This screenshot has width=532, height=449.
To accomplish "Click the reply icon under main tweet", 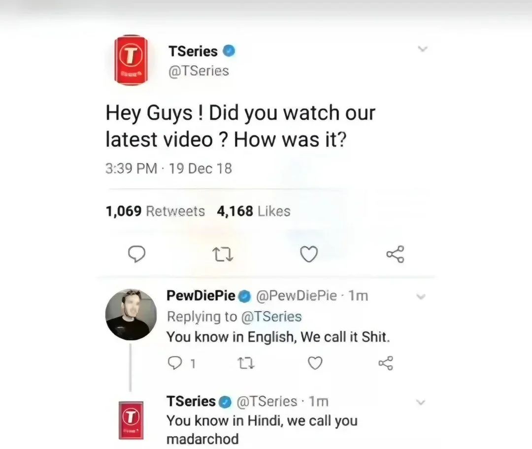I will pyautogui.click(x=137, y=254).
